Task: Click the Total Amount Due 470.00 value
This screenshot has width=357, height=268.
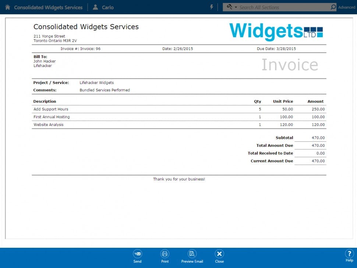Action: click(x=318, y=145)
